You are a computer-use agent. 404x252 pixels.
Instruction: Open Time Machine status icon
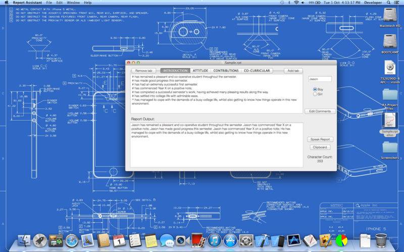pyautogui.click(x=282, y=3)
